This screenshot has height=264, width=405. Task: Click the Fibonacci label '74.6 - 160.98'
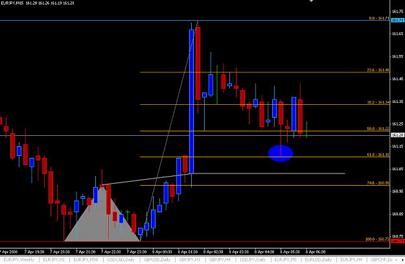[378, 183]
